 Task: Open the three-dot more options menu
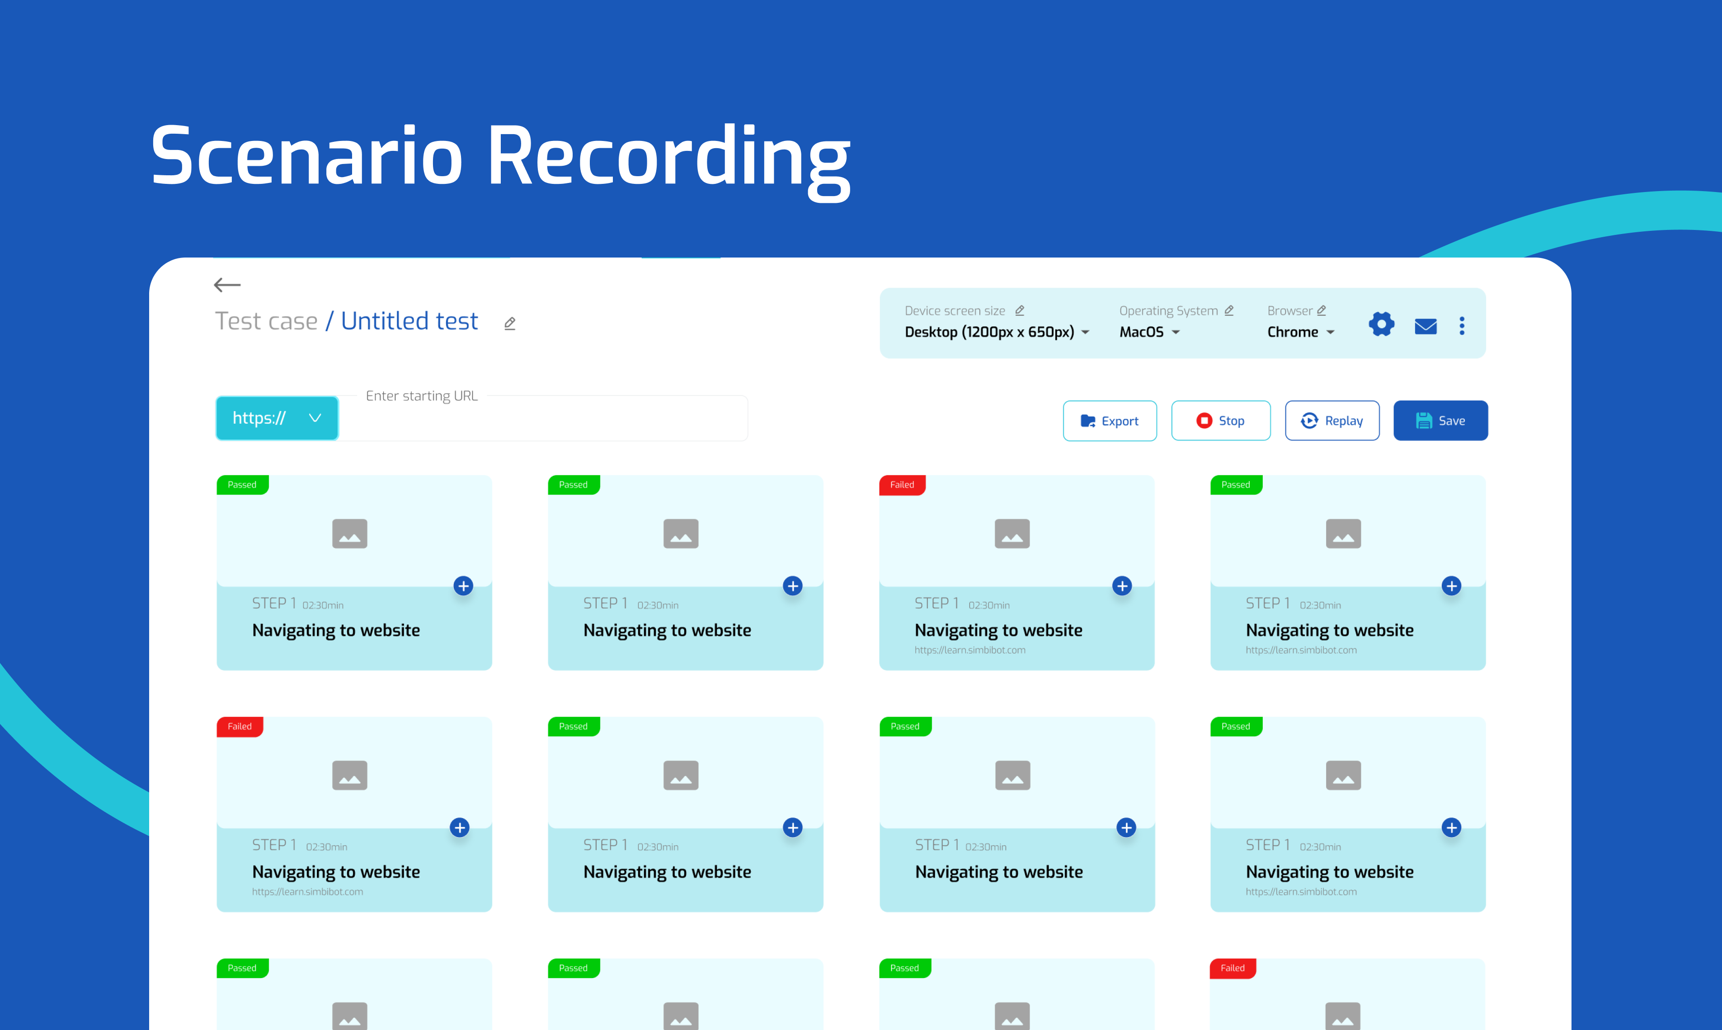pyautogui.click(x=1462, y=326)
